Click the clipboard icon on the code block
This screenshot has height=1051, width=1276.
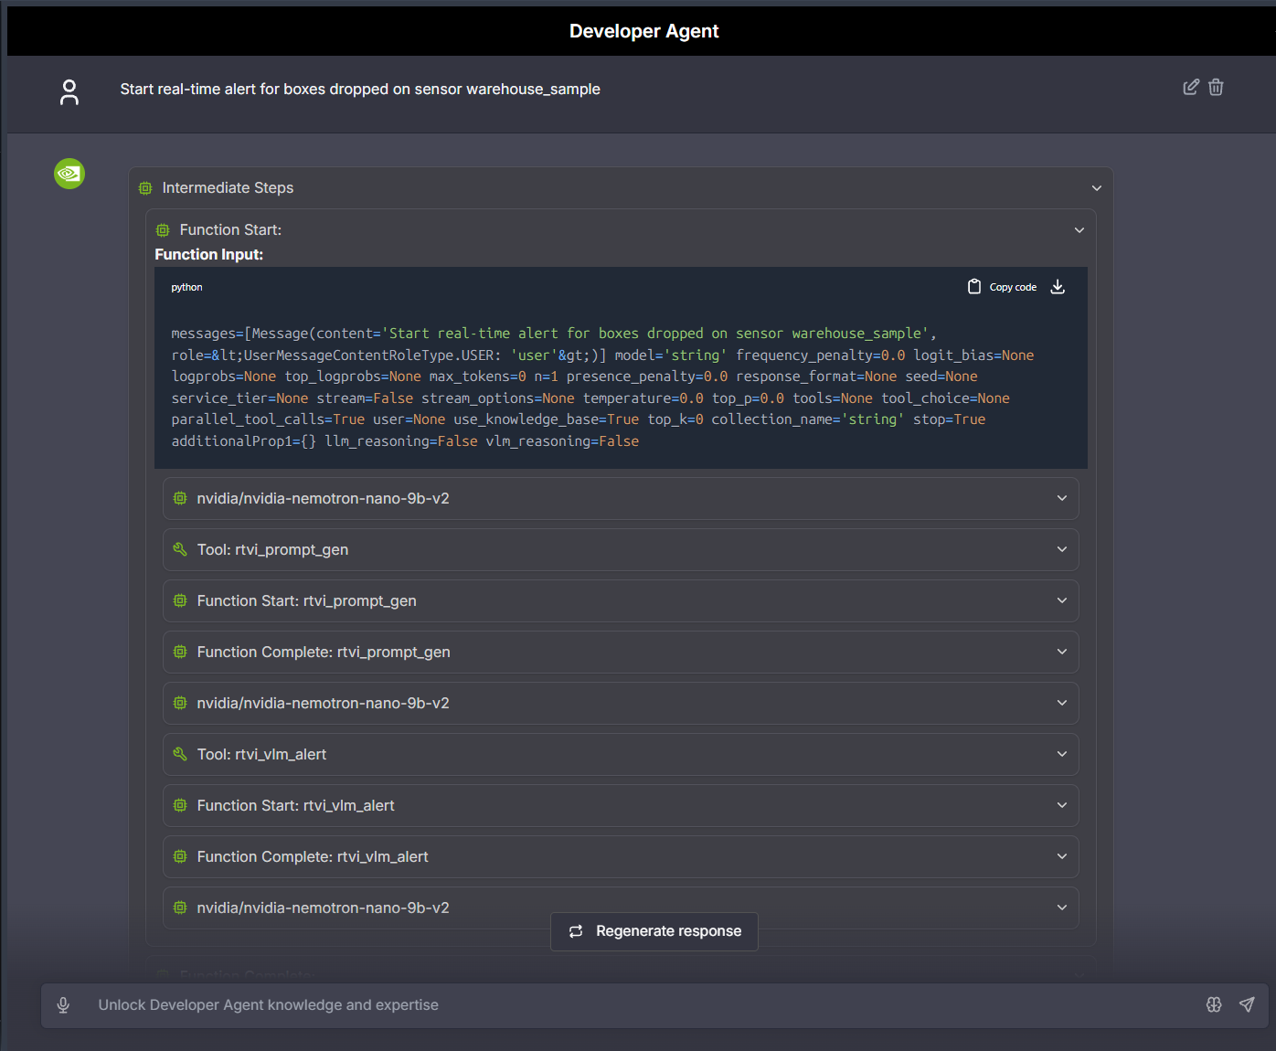click(973, 286)
